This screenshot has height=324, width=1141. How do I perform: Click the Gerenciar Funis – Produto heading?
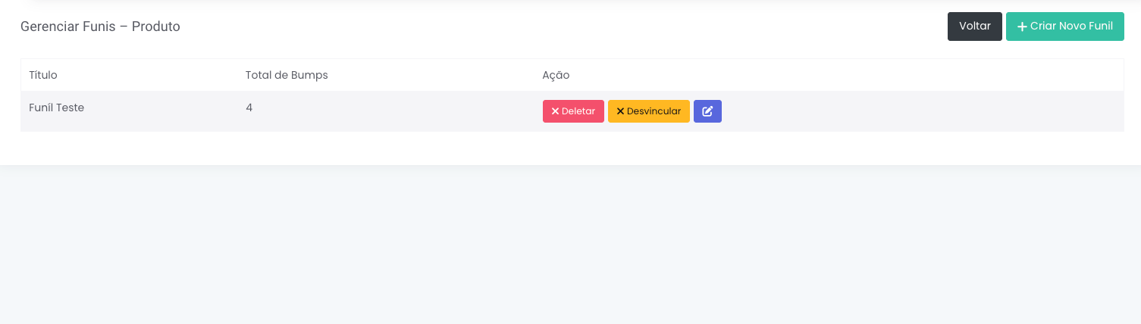point(100,26)
